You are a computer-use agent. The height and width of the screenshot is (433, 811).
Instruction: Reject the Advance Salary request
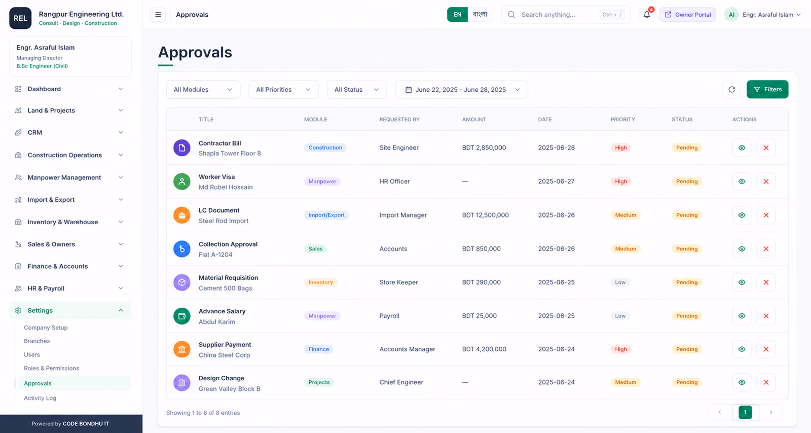pyautogui.click(x=766, y=315)
